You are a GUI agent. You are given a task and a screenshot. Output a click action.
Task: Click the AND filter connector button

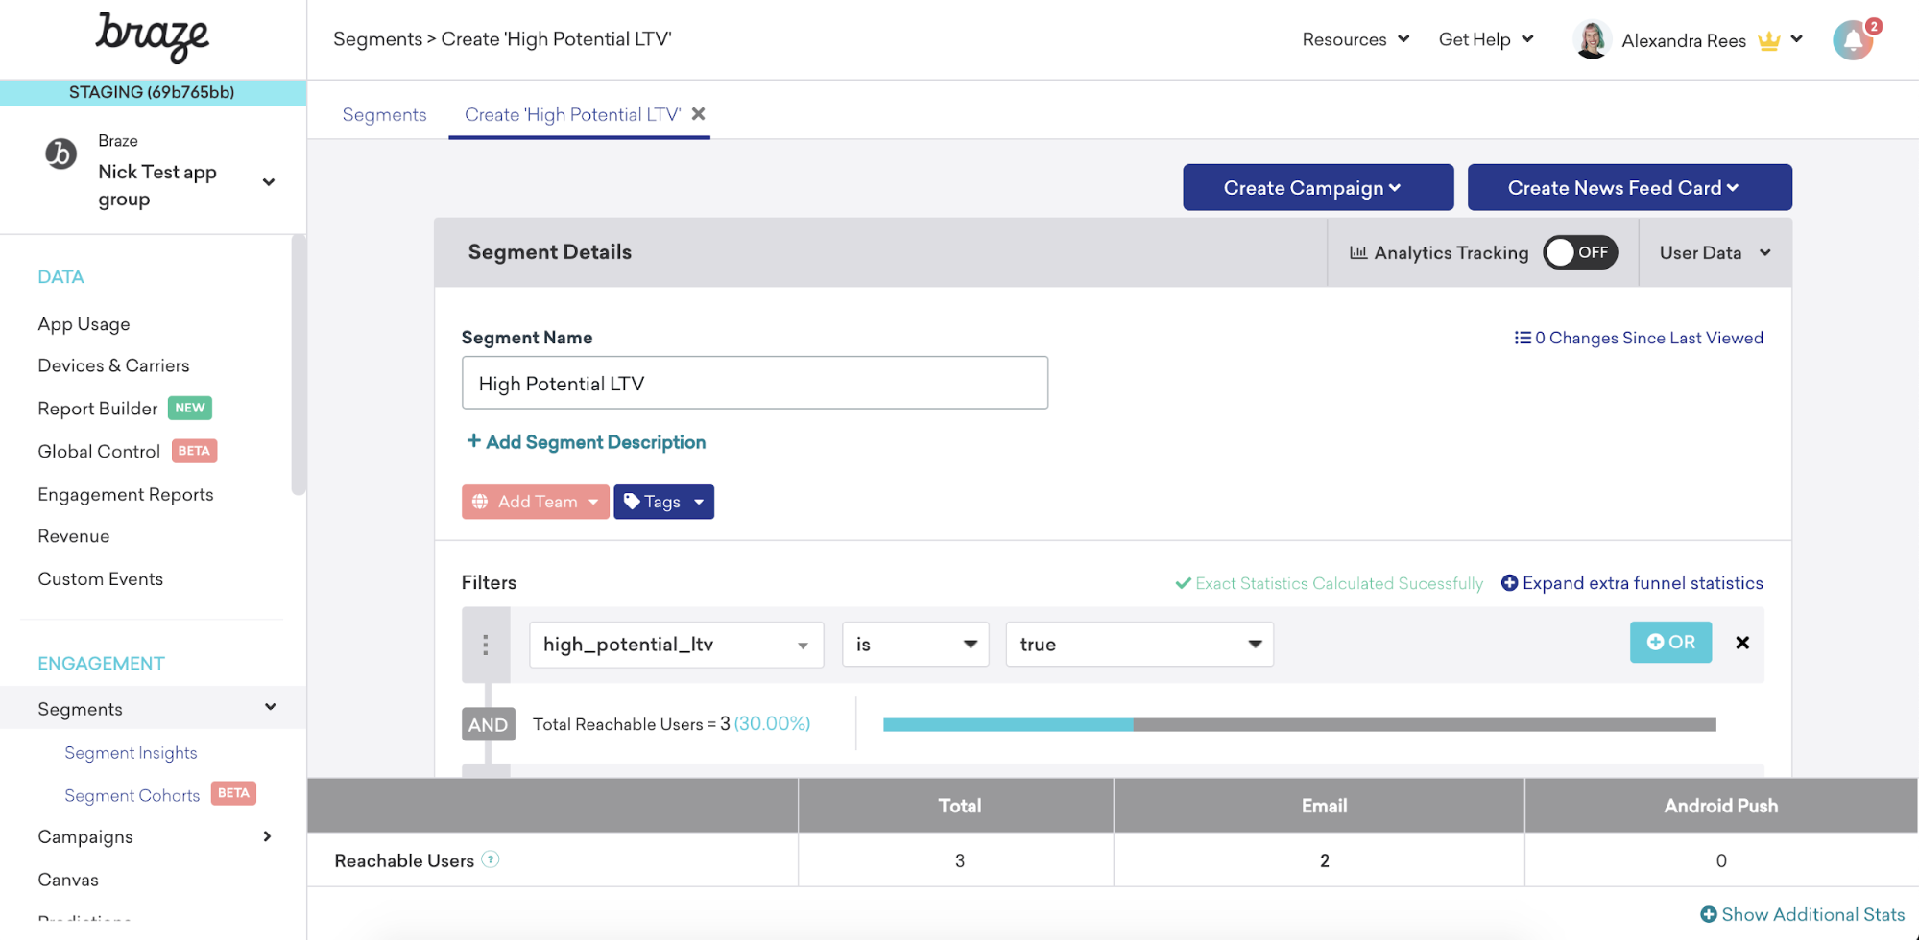click(x=488, y=724)
